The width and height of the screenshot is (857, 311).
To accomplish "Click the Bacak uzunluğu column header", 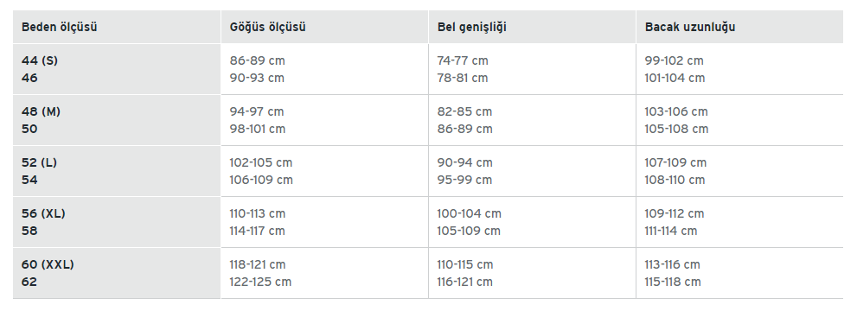I will click(690, 27).
